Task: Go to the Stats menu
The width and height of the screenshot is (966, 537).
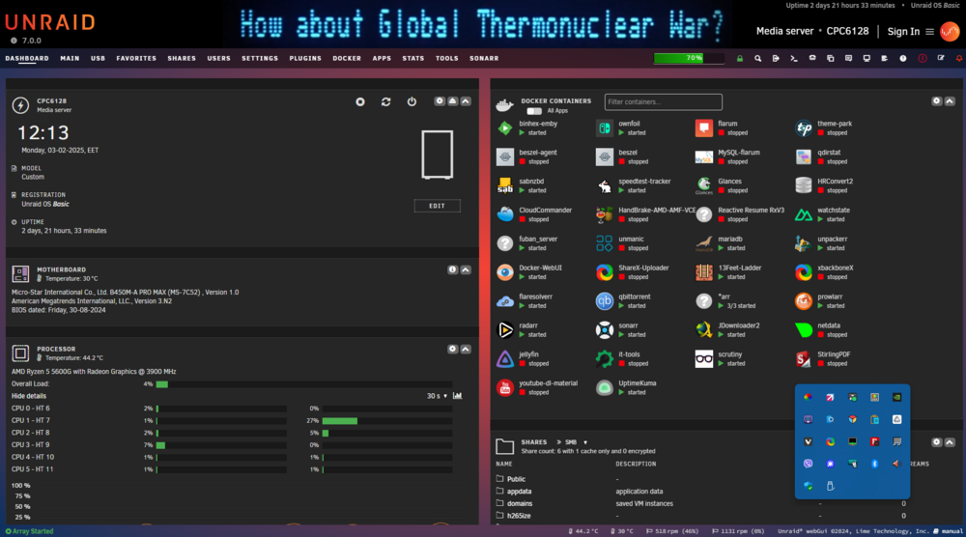Action: coord(413,59)
